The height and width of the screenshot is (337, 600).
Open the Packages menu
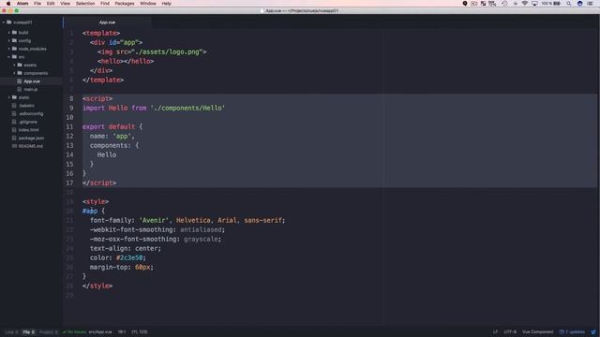point(125,4)
